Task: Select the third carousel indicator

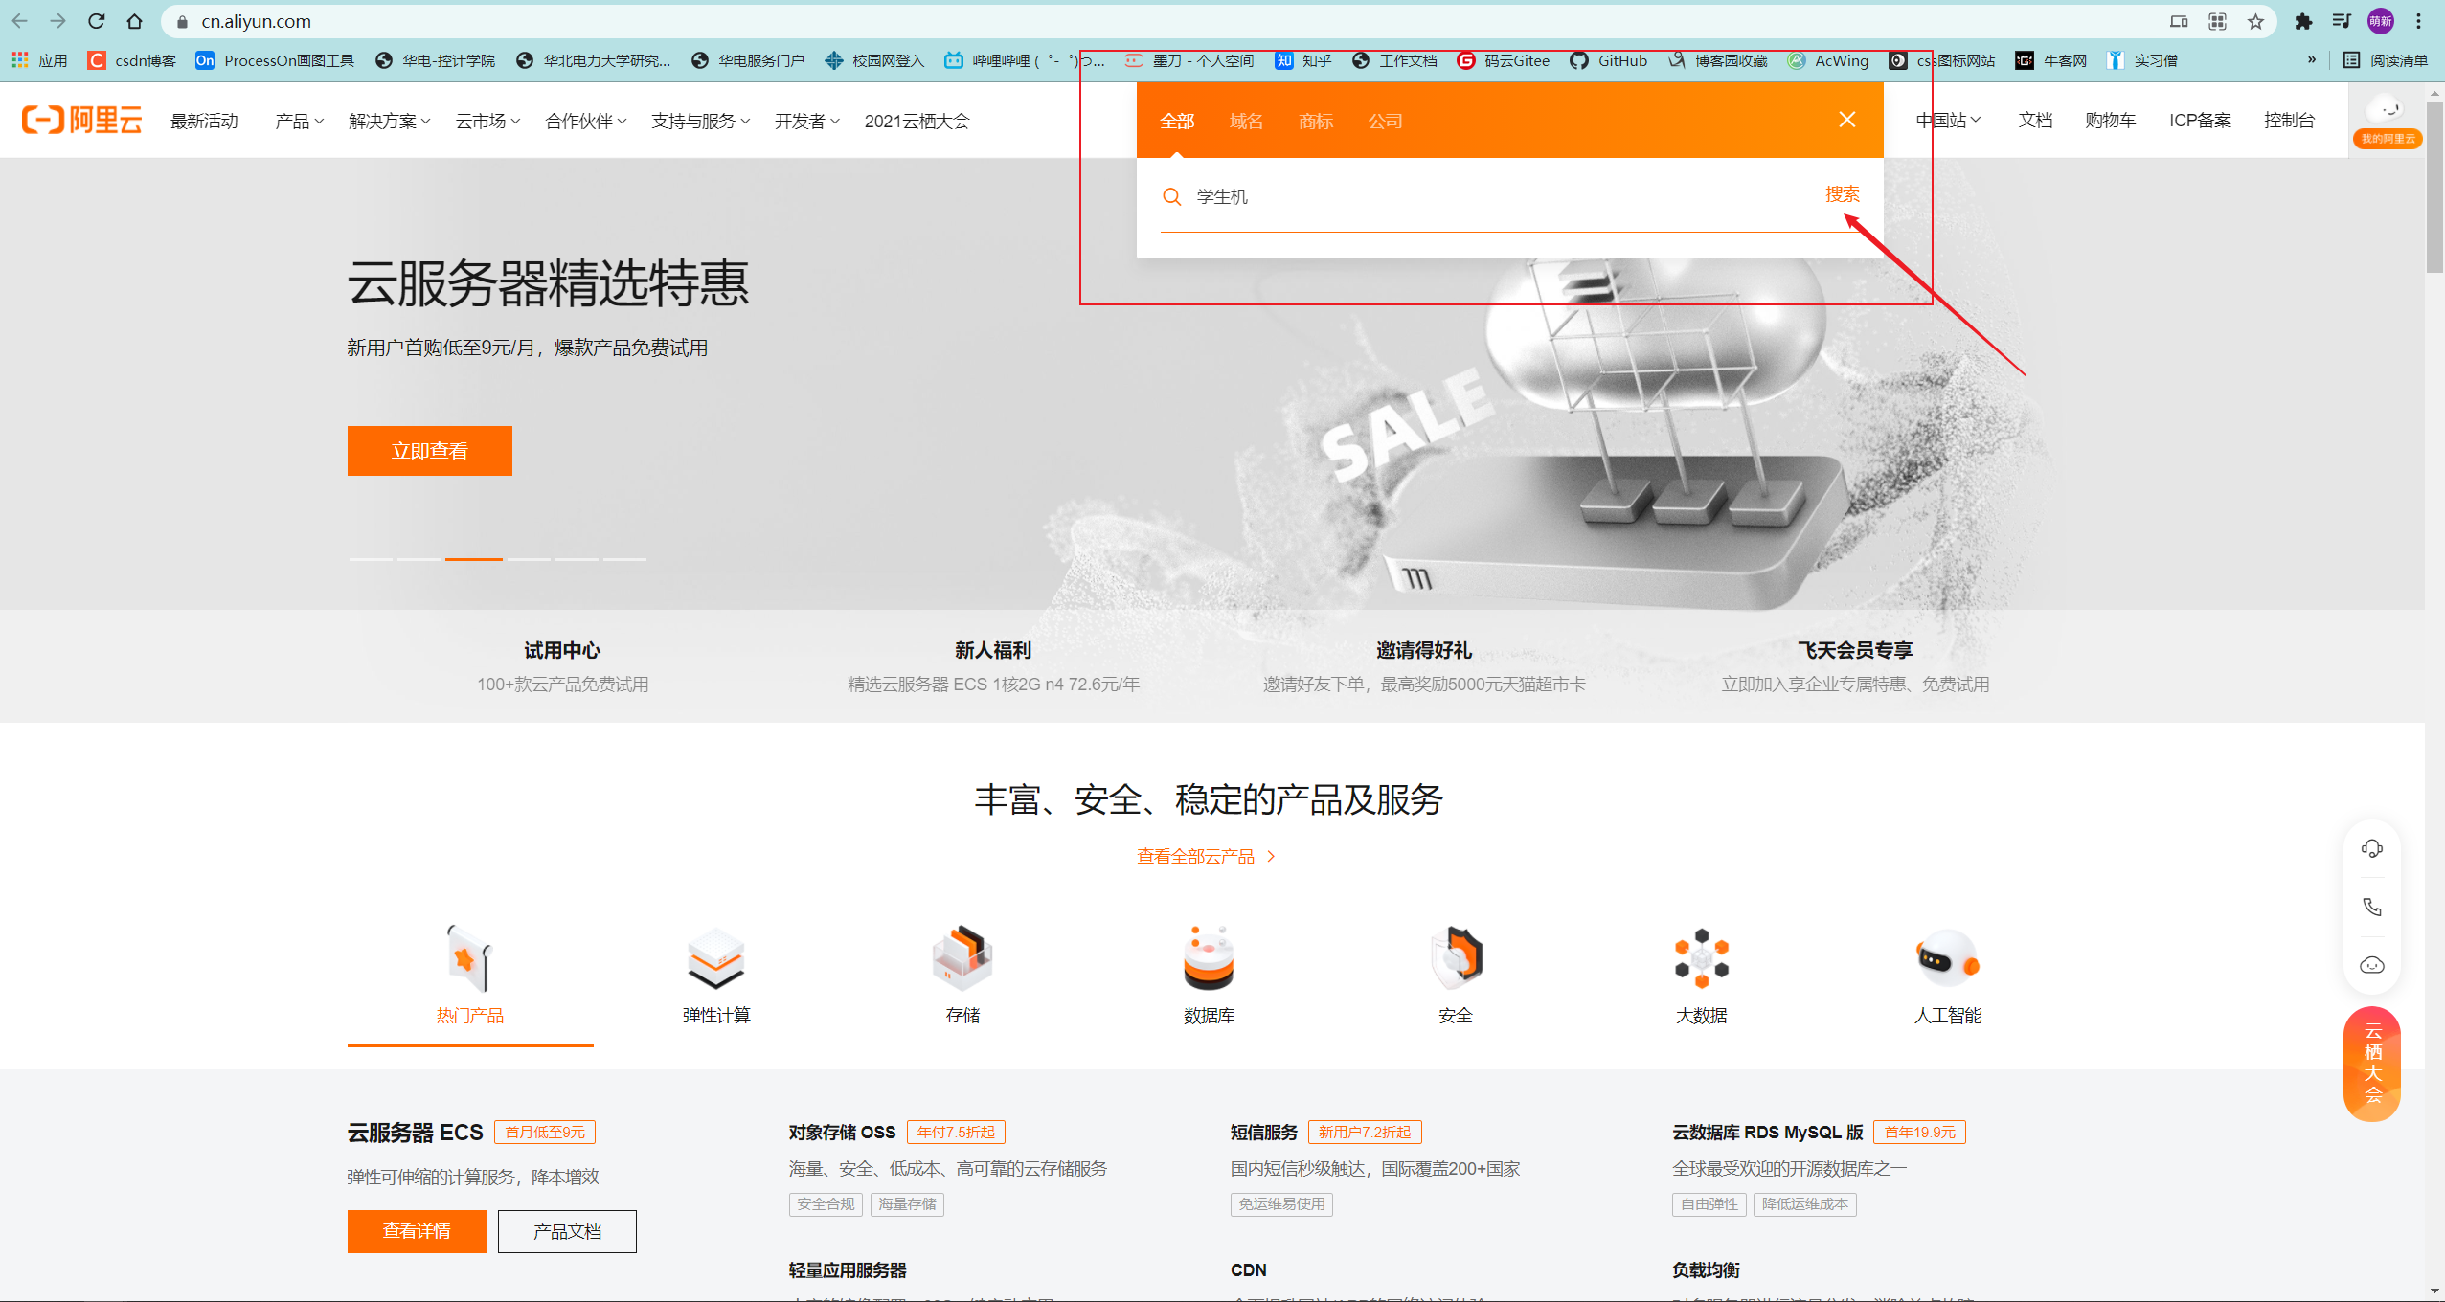Action: coord(471,559)
